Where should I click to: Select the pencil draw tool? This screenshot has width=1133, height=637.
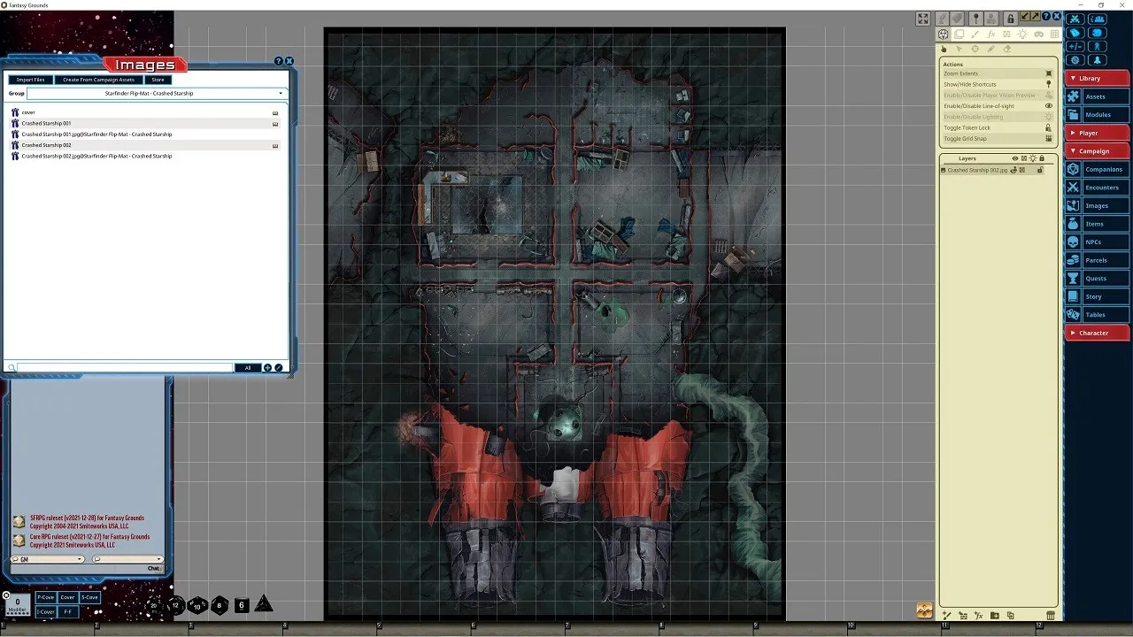[x=990, y=49]
